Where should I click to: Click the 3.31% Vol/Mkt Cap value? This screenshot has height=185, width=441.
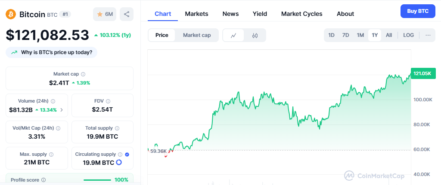click(x=37, y=136)
